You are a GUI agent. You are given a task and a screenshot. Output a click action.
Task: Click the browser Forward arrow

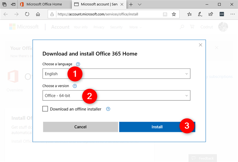(16, 14)
